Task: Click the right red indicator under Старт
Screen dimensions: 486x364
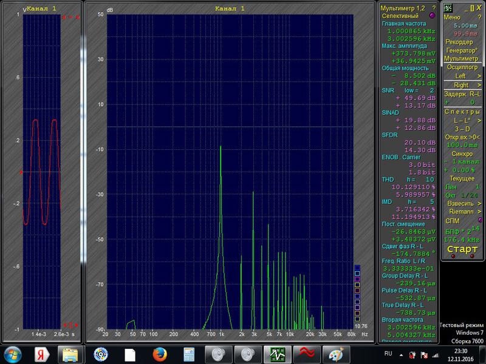Action: pyautogui.click(x=472, y=256)
